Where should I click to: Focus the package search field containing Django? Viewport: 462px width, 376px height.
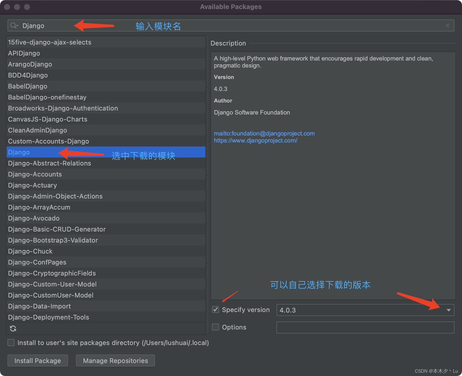(231, 25)
